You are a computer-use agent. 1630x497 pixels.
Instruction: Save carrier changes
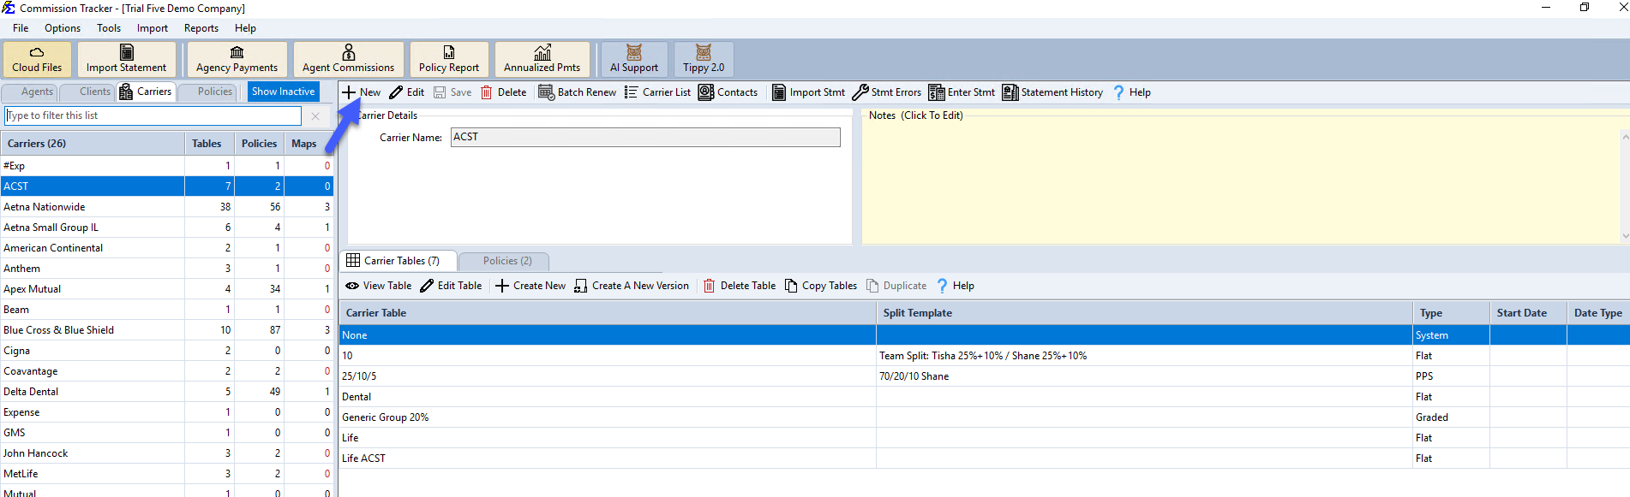452,92
